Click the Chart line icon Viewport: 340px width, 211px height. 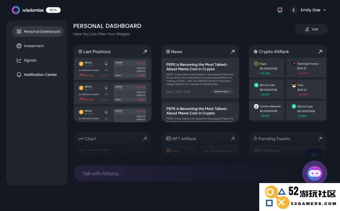[x=81, y=139]
